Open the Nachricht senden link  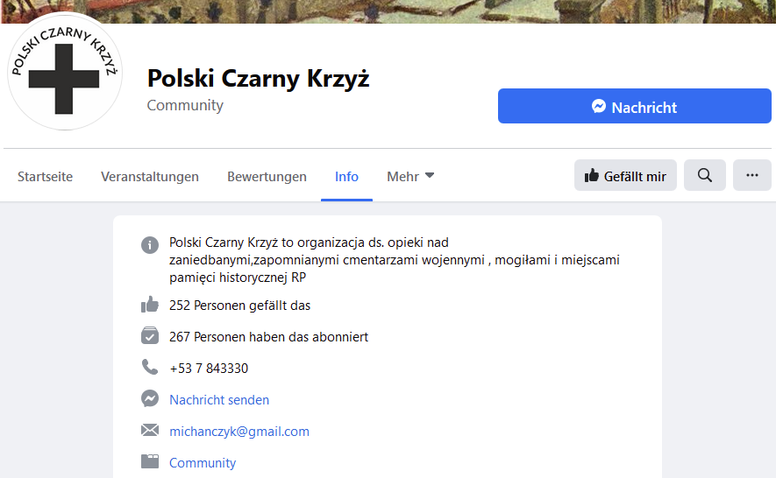tap(219, 400)
